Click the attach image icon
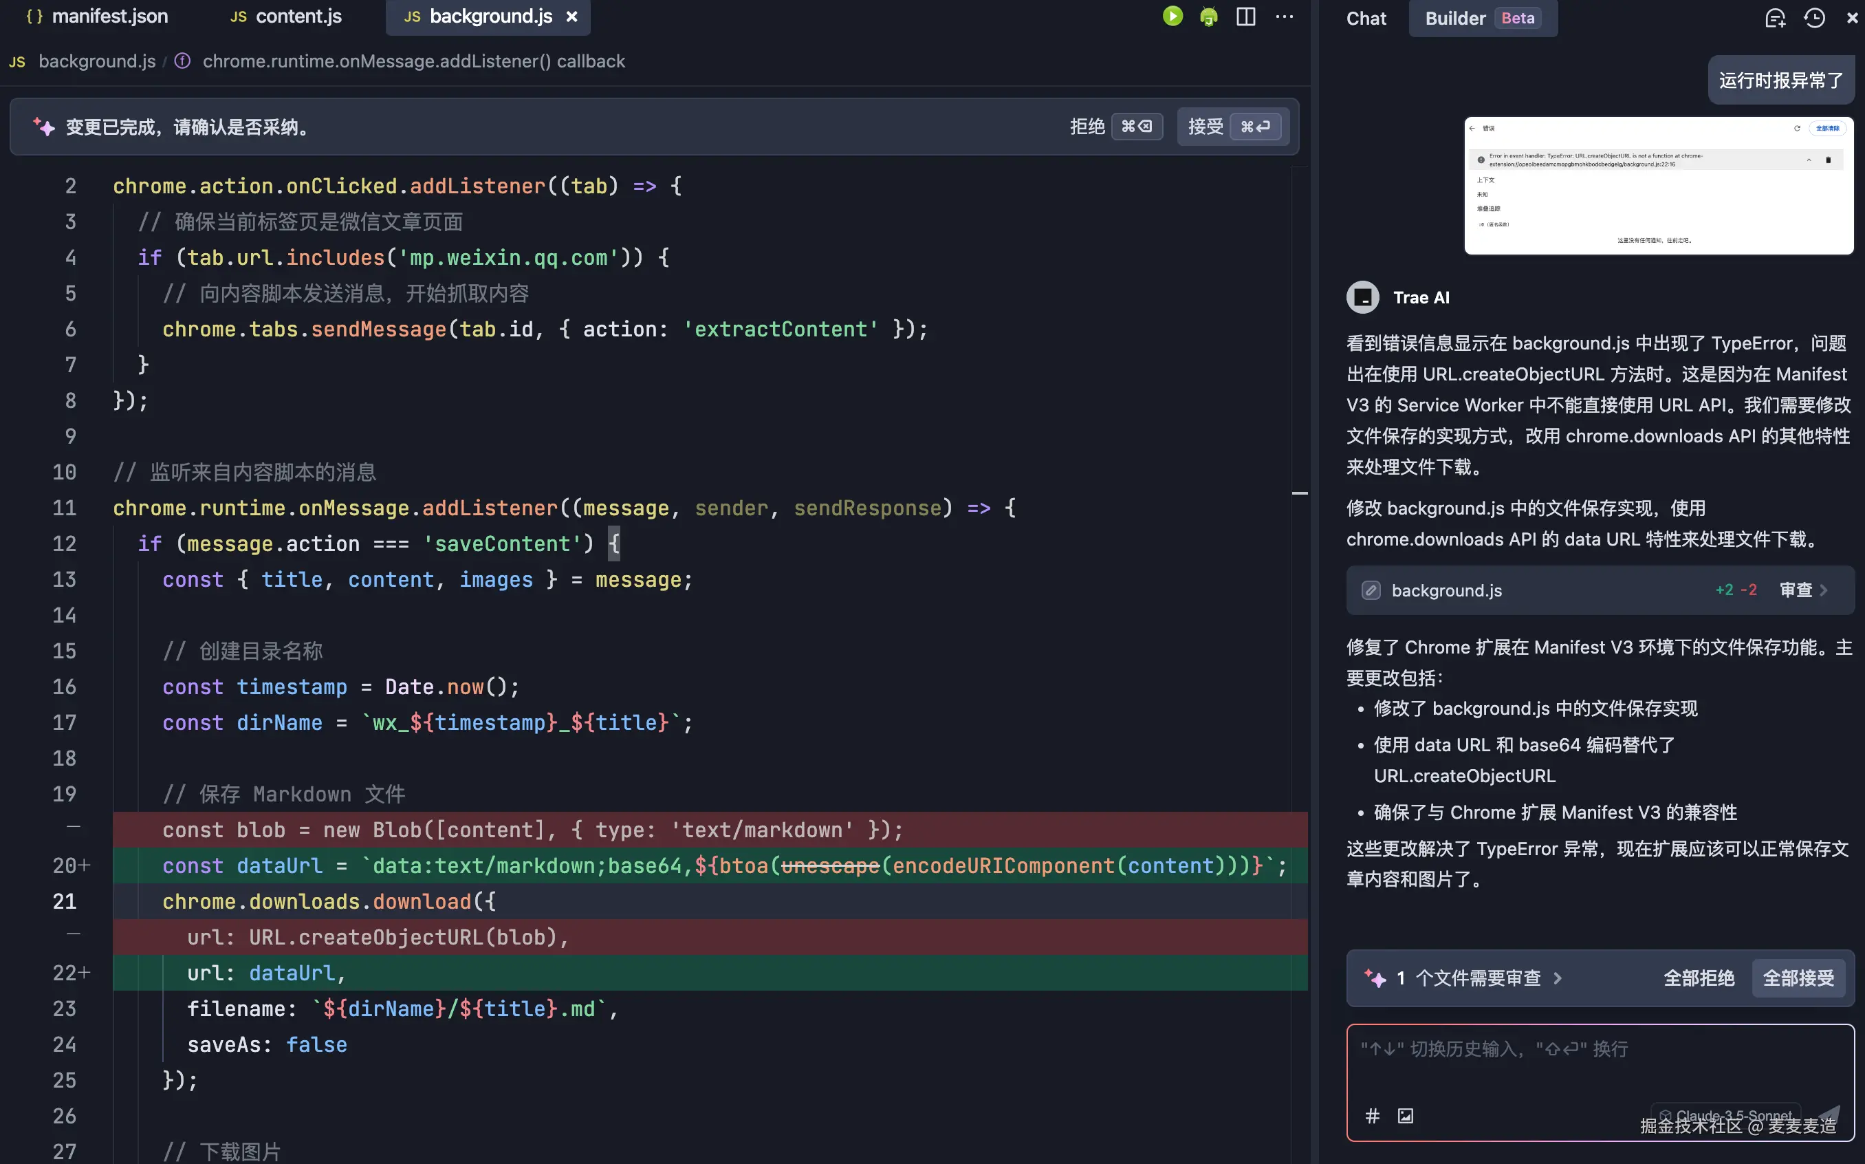This screenshot has width=1865, height=1164. point(1405,1116)
